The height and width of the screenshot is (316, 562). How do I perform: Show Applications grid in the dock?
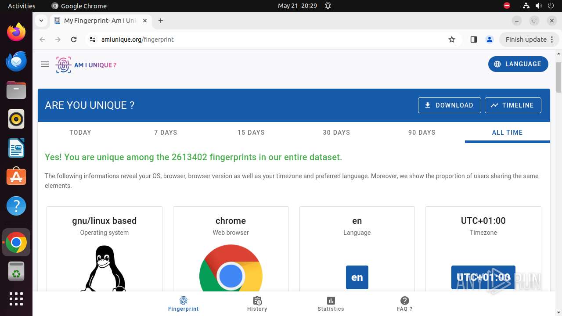coord(16,299)
